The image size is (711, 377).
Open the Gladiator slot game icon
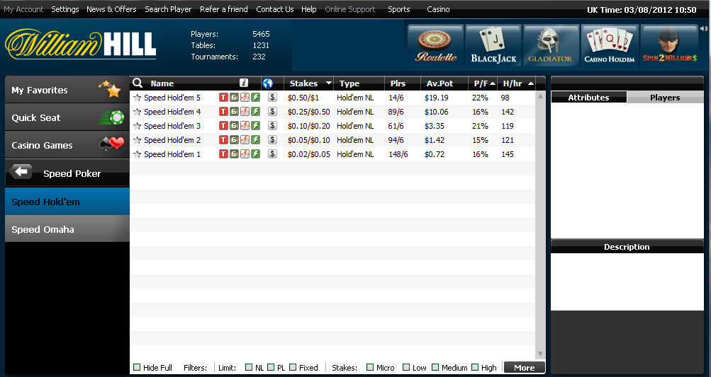[550, 45]
